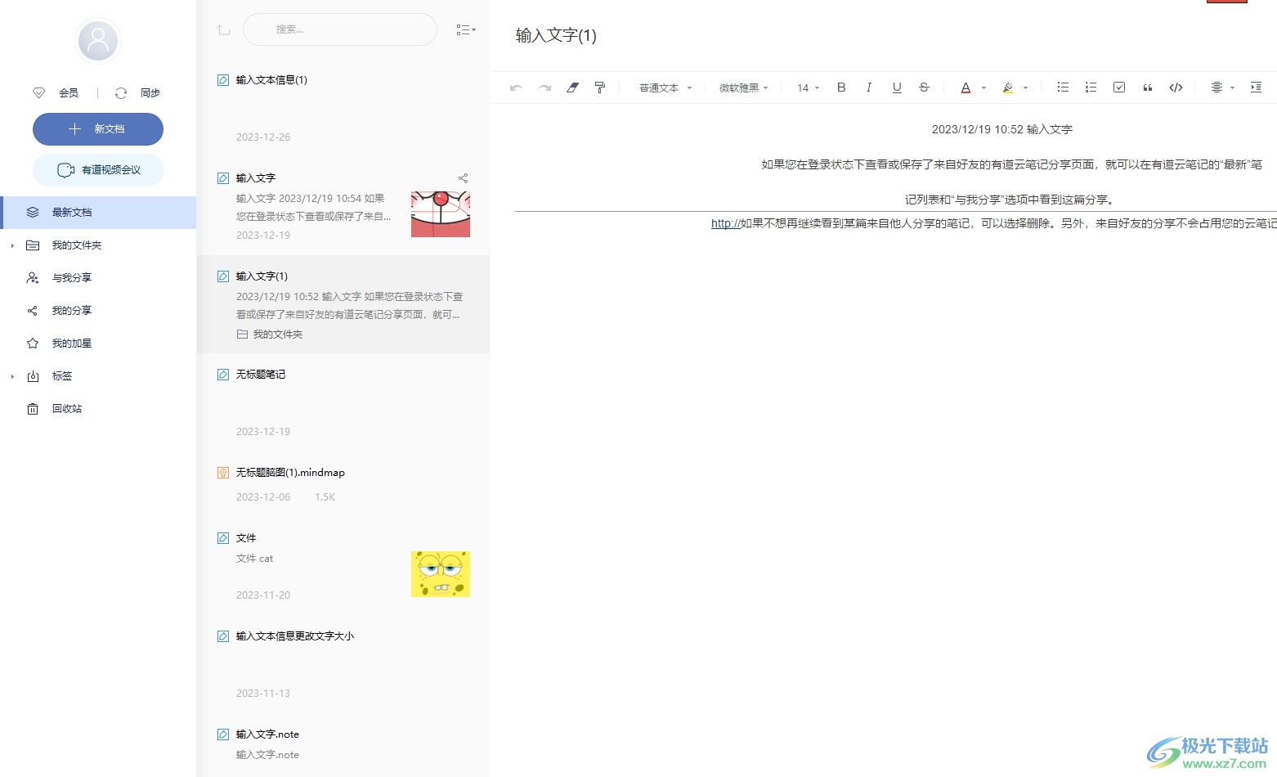Click share icon on 输入文字 note
The width and height of the screenshot is (1277, 777).
click(x=463, y=178)
